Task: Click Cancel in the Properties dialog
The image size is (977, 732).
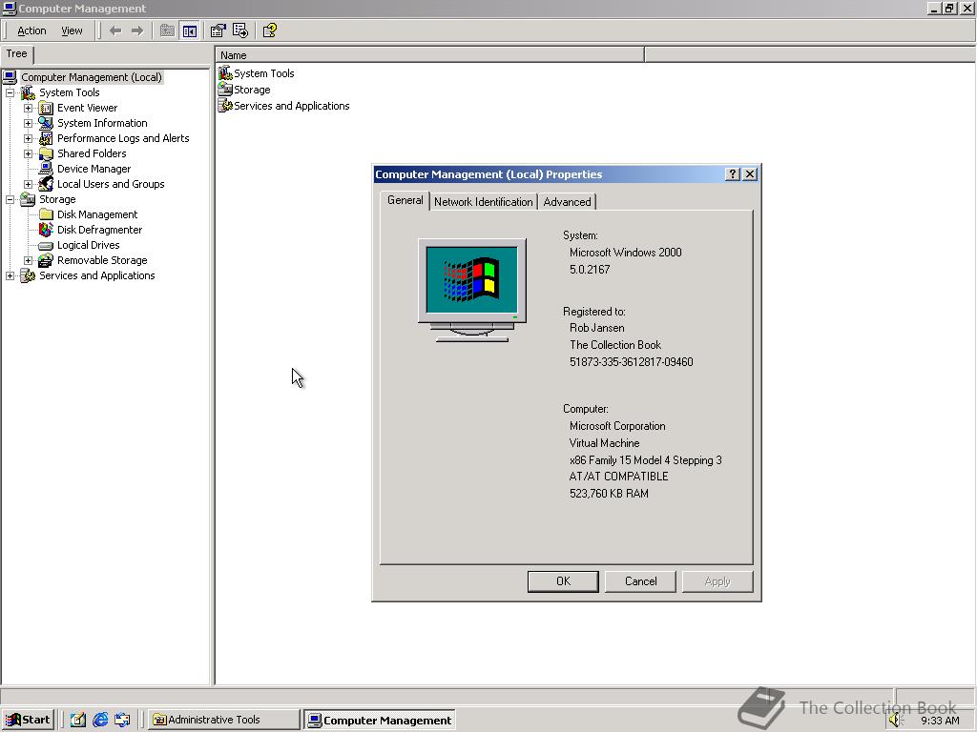Action: coord(640,581)
